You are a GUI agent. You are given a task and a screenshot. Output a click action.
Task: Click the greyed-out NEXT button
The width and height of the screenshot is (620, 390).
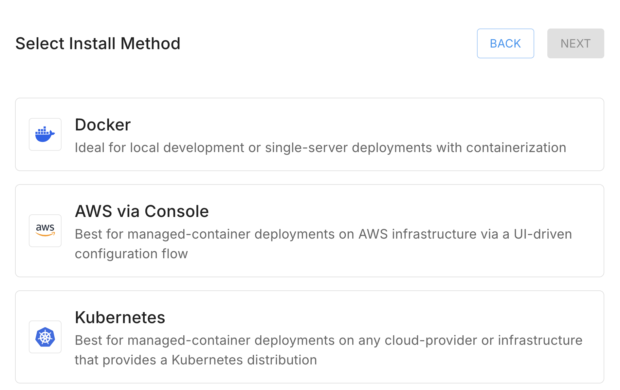click(575, 44)
